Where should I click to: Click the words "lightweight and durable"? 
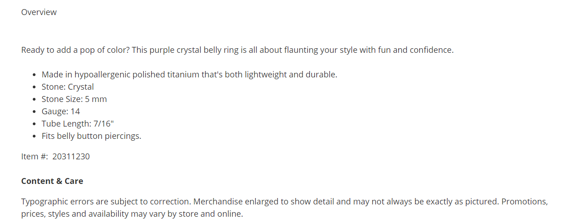pyautogui.click(x=290, y=75)
